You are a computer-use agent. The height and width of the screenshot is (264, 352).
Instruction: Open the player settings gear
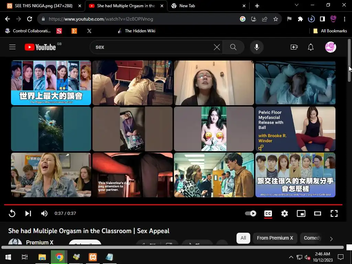tap(284, 213)
